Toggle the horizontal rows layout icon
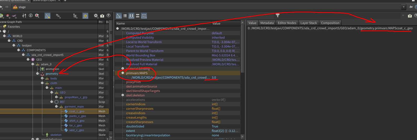The image size is (417, 140). coord(137,16)
